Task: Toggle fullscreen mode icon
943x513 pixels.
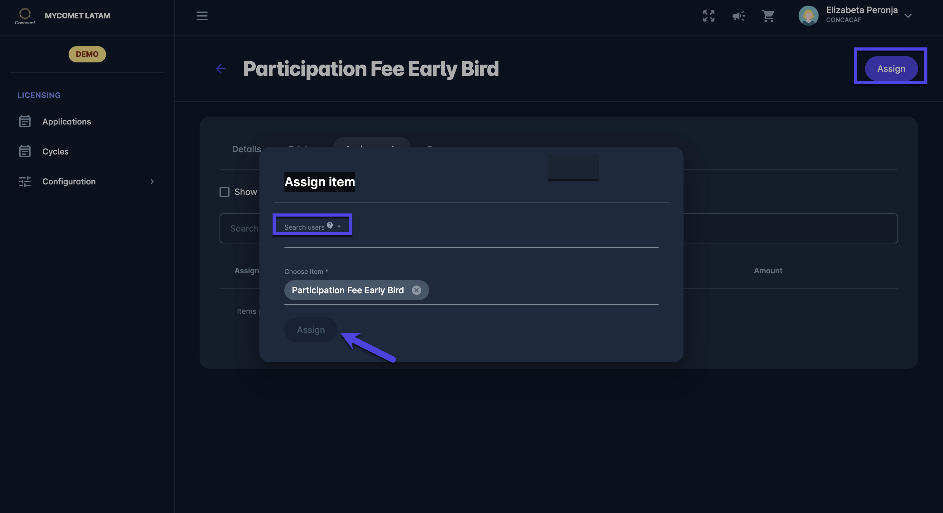Action: (x=708, y=16)
